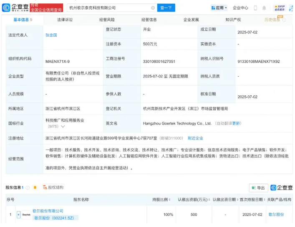Open related product 歌尔股份 link
This screenshot has width=295, height=227.
pyautogui.click(x=276, y=215)
